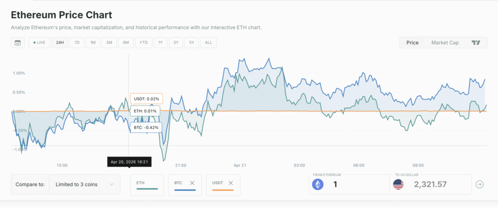Screen dimensions: 498x208
Task: Select the 7D time range
Action: point(77,42)
